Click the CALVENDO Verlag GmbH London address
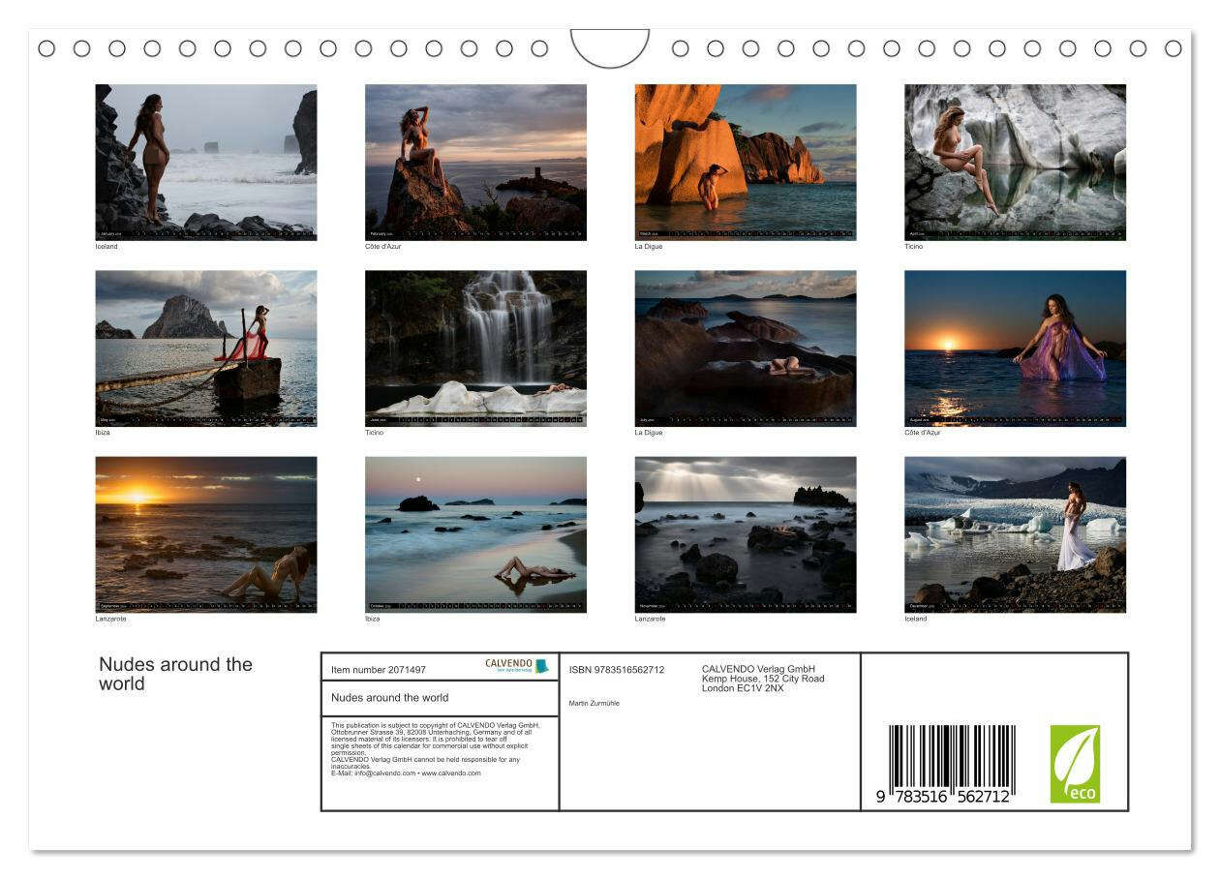Image resolution: width=1220 pixels, height=879 pixels. 763,679
